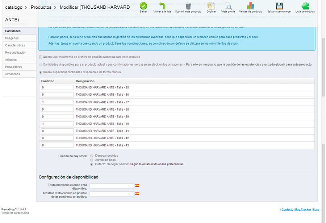This screenshot has width=326, height=223.
Task: Click 'THOUSAND HARVARD ANTE - Talla - 40' text
Action: click(102, 124)
